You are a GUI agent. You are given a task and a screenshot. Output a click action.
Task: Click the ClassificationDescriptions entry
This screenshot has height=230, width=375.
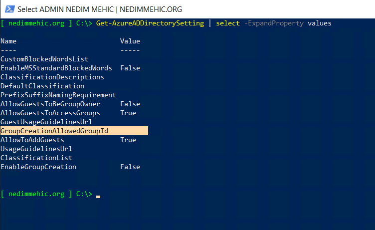52,77
